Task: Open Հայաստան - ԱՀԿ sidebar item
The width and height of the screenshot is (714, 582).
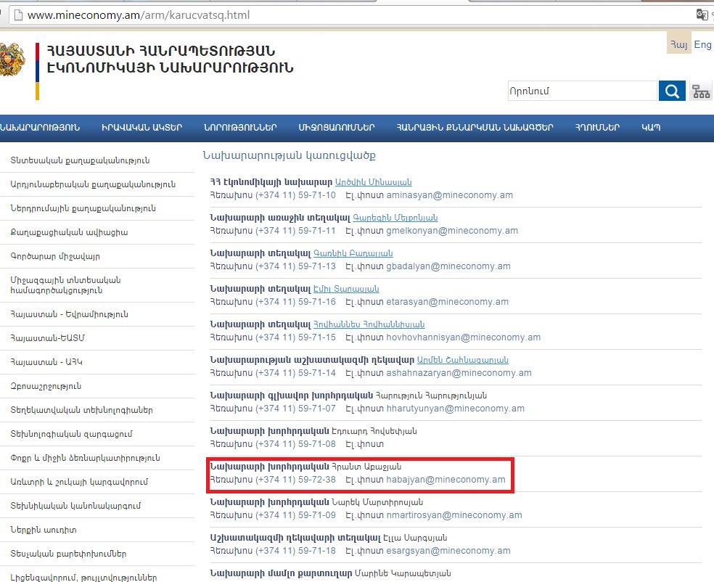Action: (x=46, y=362)
